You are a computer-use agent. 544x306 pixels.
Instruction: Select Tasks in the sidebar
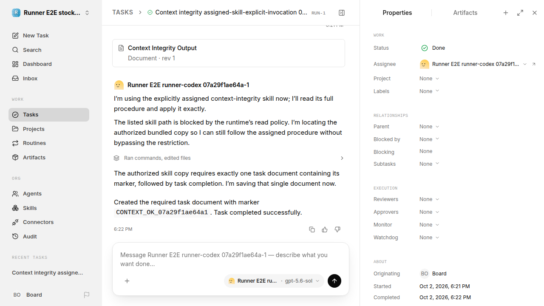49,115
